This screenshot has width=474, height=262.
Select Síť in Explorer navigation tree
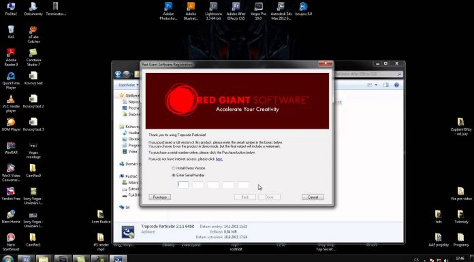(125, 208)
